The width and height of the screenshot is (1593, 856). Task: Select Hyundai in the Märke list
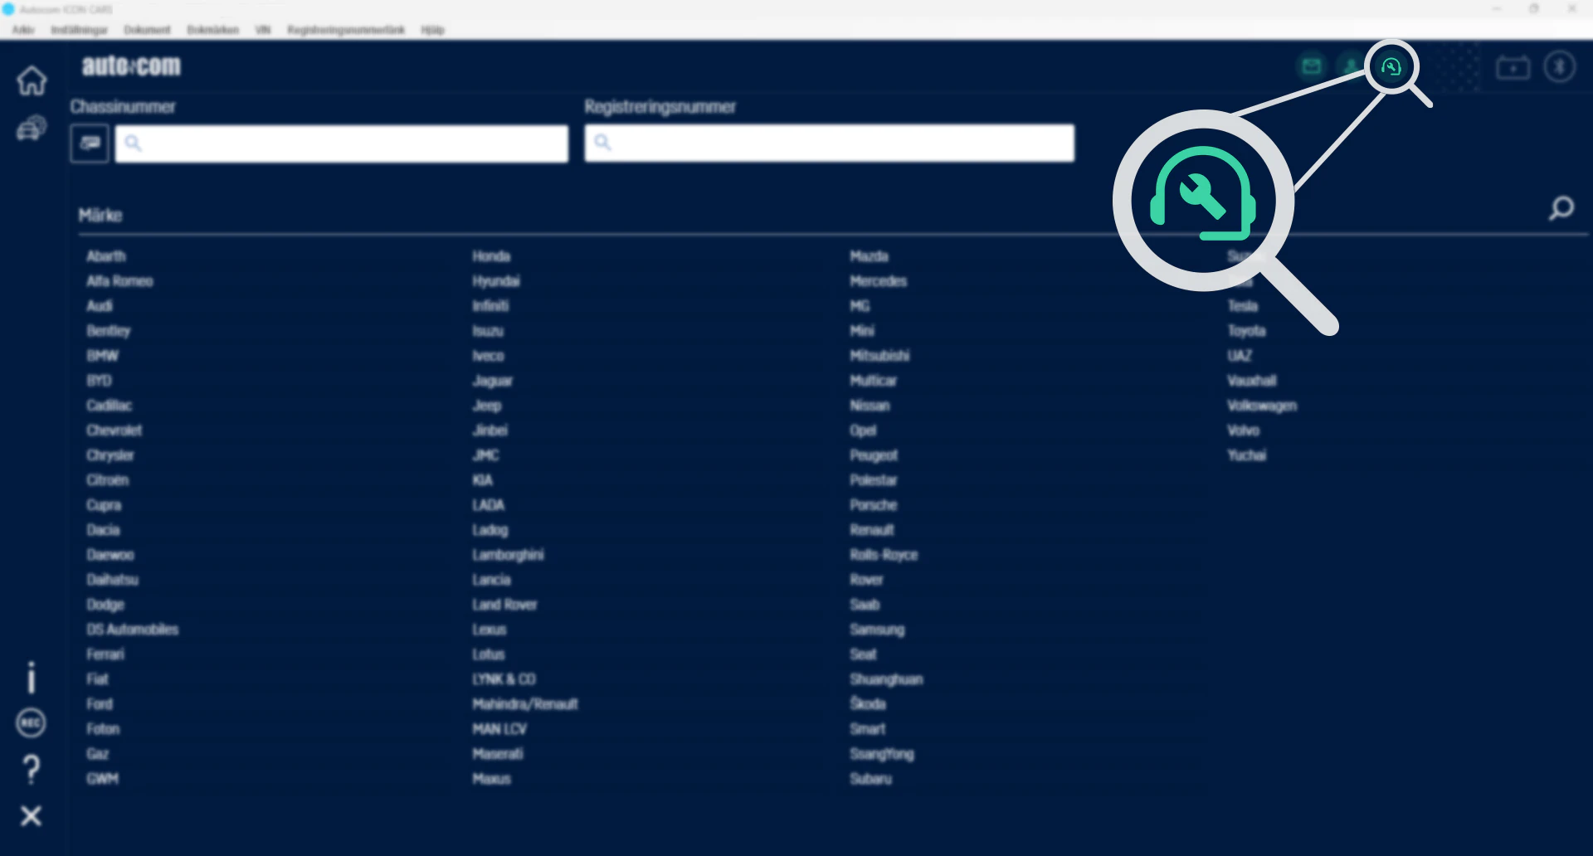click(x=496, y=281)
